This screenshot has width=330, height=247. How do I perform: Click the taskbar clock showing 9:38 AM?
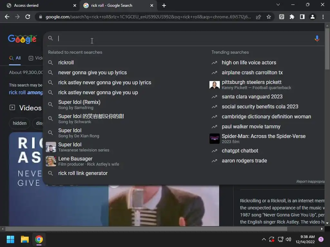click(305, 239)
